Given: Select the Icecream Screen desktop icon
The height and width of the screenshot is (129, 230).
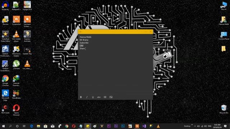Looking at the screenshot, I should coord(27,21).
